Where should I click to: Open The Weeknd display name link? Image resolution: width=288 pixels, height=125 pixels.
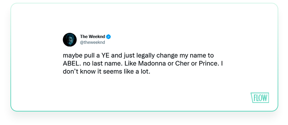click(x=93, y=37)
